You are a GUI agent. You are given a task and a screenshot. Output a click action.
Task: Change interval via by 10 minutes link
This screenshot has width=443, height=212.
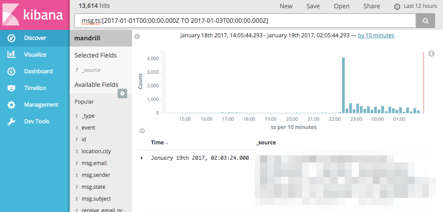[376, 35]
